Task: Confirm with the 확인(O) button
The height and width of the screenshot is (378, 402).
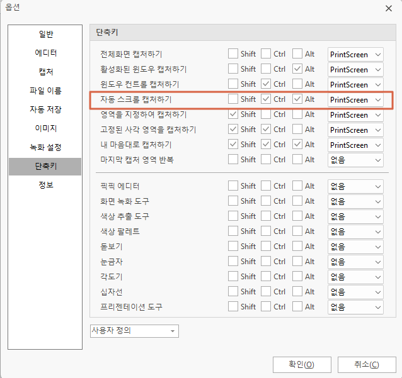Action: pyautogui.click(x=302, y=365)
